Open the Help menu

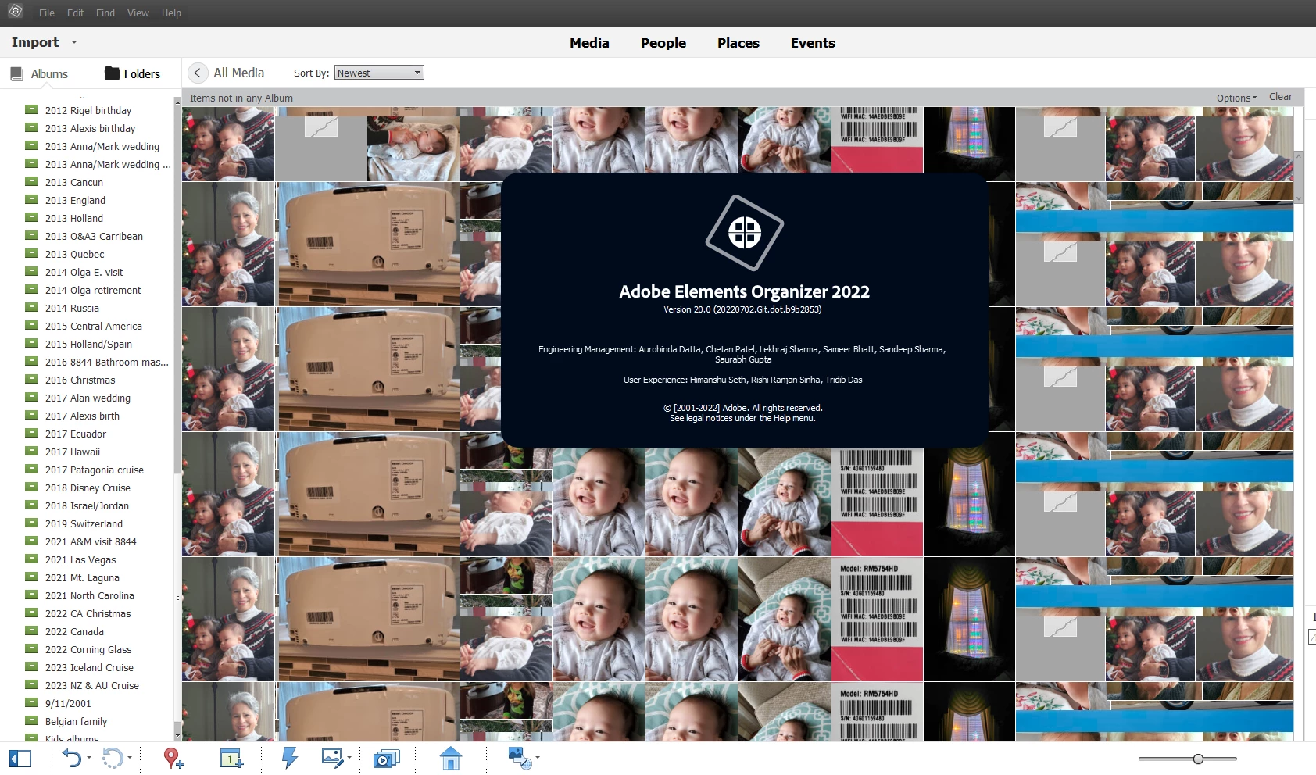[x=171, y=12]
